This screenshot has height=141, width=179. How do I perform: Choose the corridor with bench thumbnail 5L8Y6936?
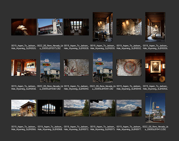click(155, 27)
